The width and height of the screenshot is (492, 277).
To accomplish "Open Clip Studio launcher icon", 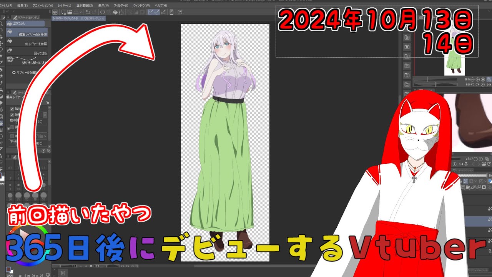I will click(55, 12).
